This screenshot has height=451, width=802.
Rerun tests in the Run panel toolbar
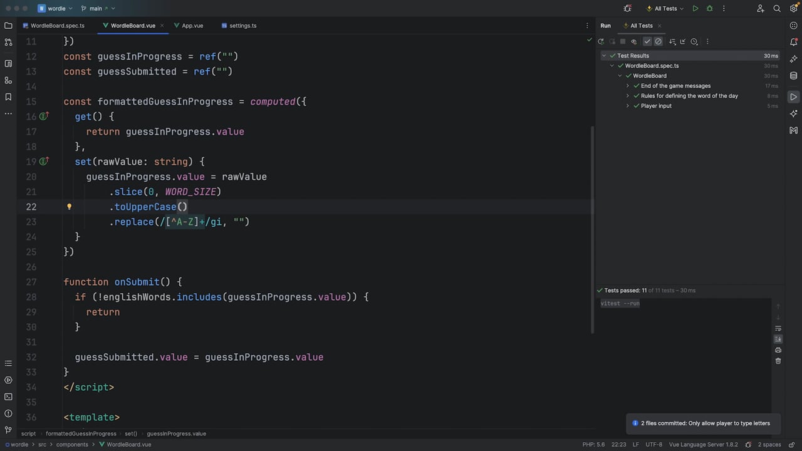(601, 41)
